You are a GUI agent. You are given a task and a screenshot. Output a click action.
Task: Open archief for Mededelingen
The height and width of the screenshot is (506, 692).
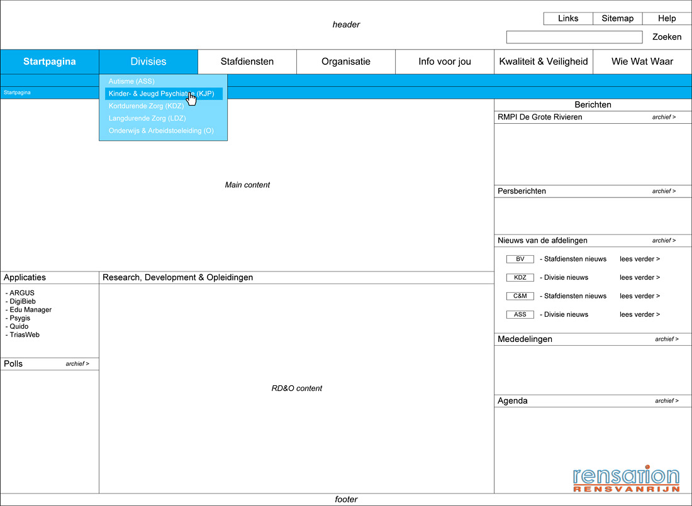pyautogui.click(x=666, y=339)
